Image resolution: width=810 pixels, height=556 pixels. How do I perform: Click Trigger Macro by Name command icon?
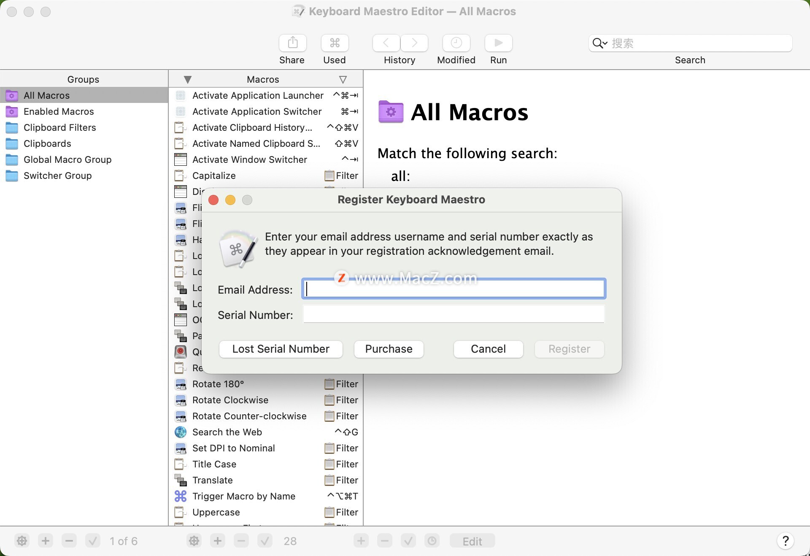pos(181,496)
